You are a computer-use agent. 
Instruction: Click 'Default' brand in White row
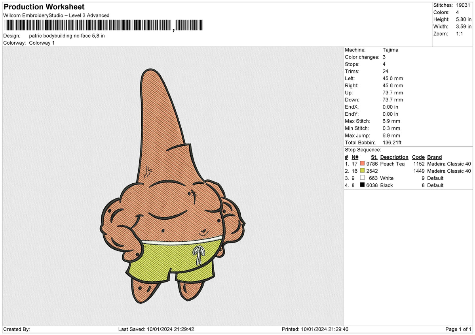tap(435, 178)
